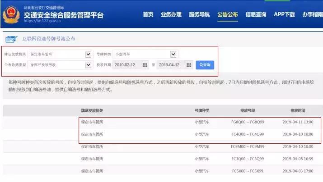Click the time 2019-04-11 13:00
This screenshot has height=182, width=323.
pyautogui.click(x=298, y=122)
